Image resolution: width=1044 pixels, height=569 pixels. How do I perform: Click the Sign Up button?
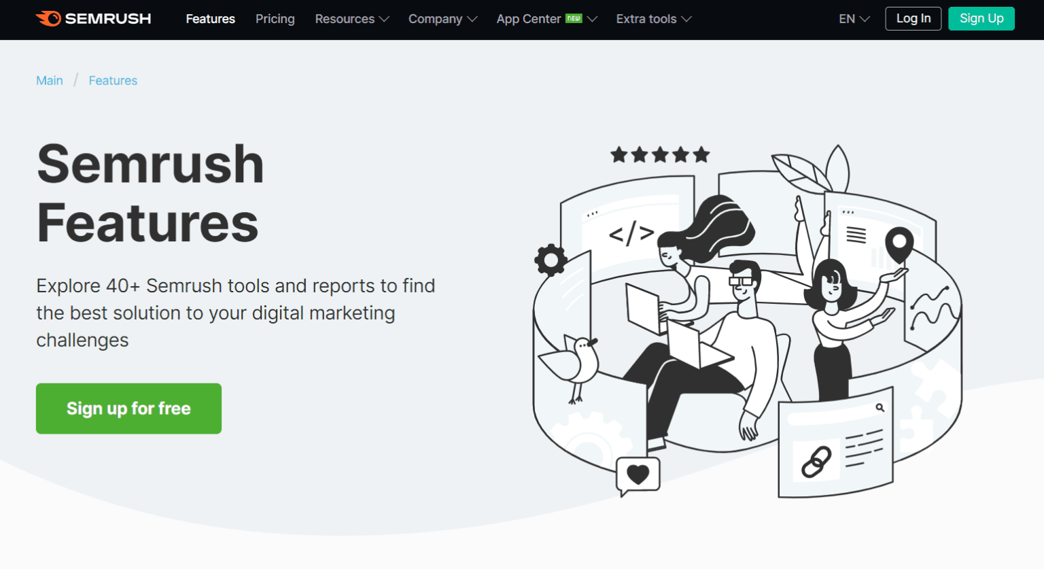click(981, 19)
